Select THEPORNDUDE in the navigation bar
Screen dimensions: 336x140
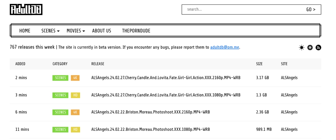tap(136, 31)
